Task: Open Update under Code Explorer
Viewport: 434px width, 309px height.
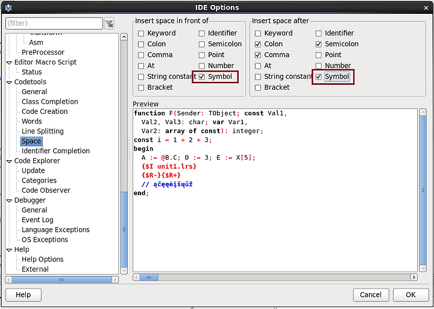Action: [x=33, y=170]
